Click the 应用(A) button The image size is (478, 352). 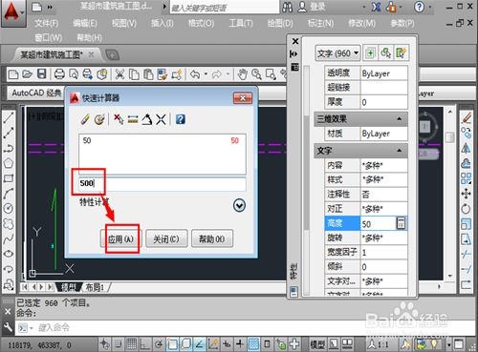coord(120,238)
